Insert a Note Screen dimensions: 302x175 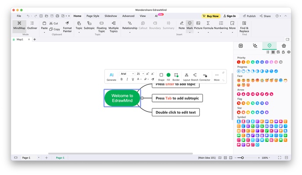(x=181, y=25)
